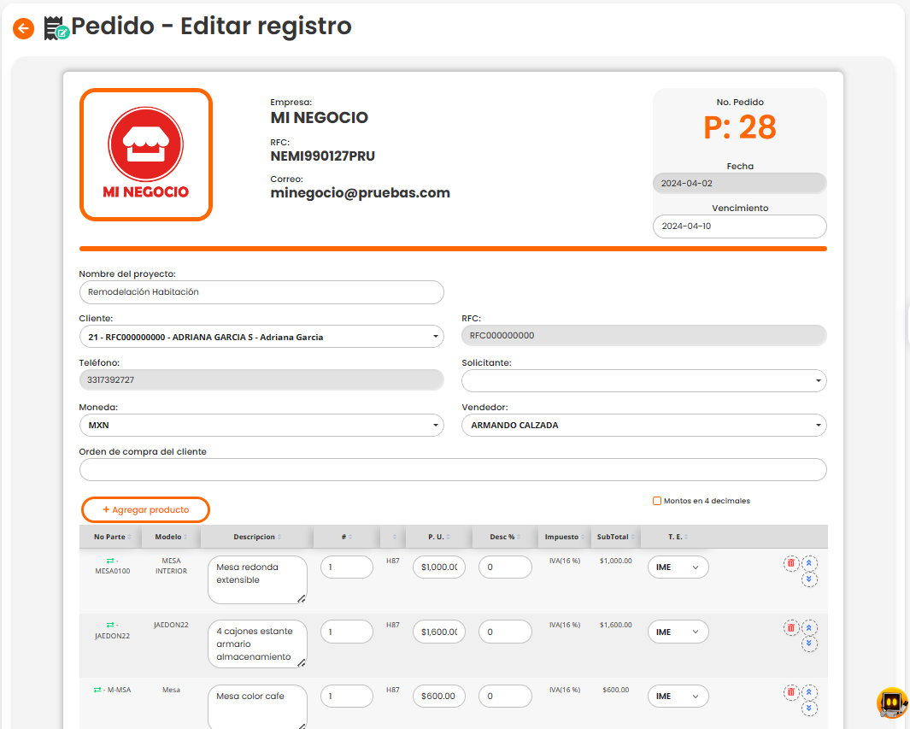The width and height of the screenshot is (910, 729).
Task: Click swap icon beside M-MSA part number
Action: click(98, 690)
